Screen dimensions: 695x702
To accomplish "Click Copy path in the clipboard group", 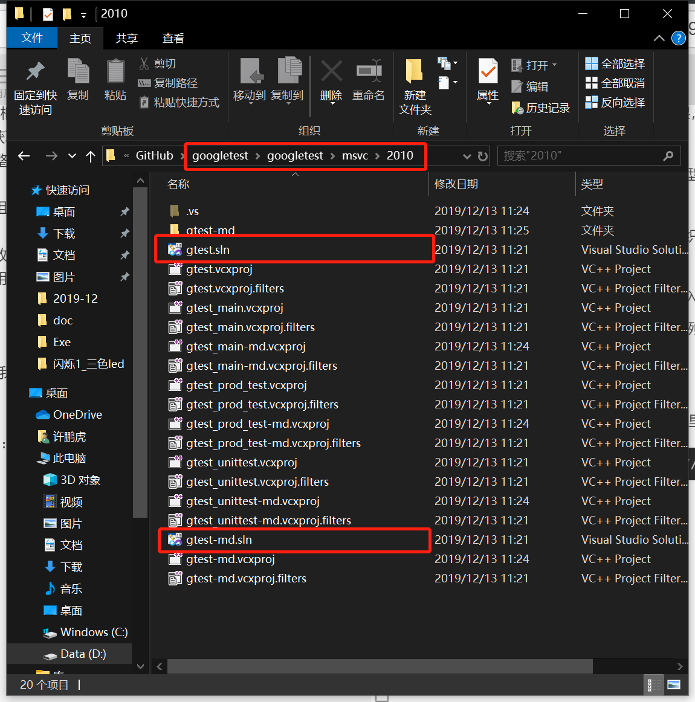I will coord(168,83).
